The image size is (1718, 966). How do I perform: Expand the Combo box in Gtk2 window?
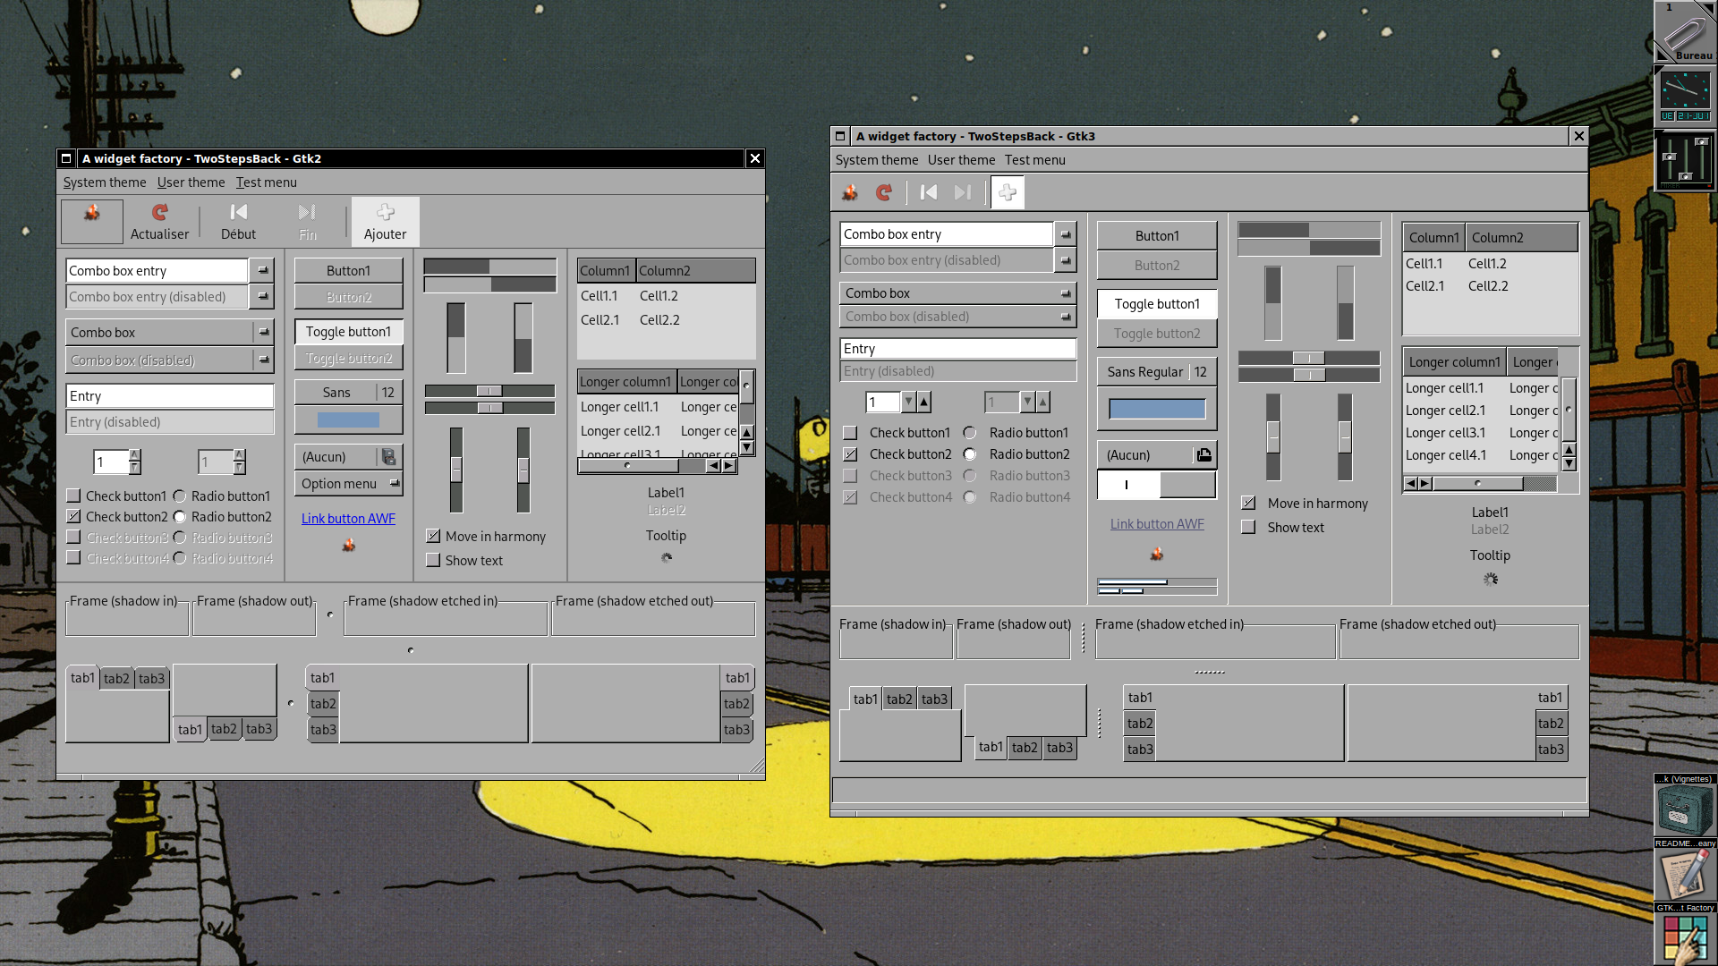pyautogui.click(x=170, y=333)
